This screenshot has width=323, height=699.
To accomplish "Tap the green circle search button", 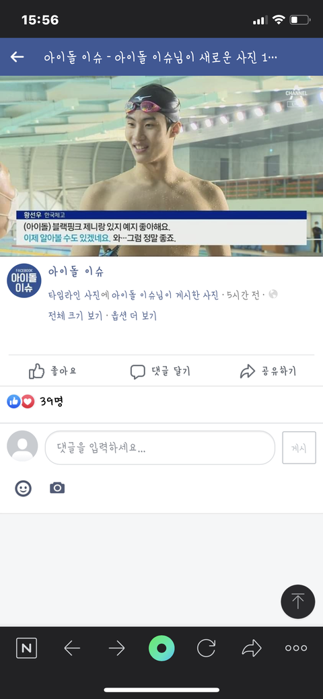I will (x=161, y=648).
